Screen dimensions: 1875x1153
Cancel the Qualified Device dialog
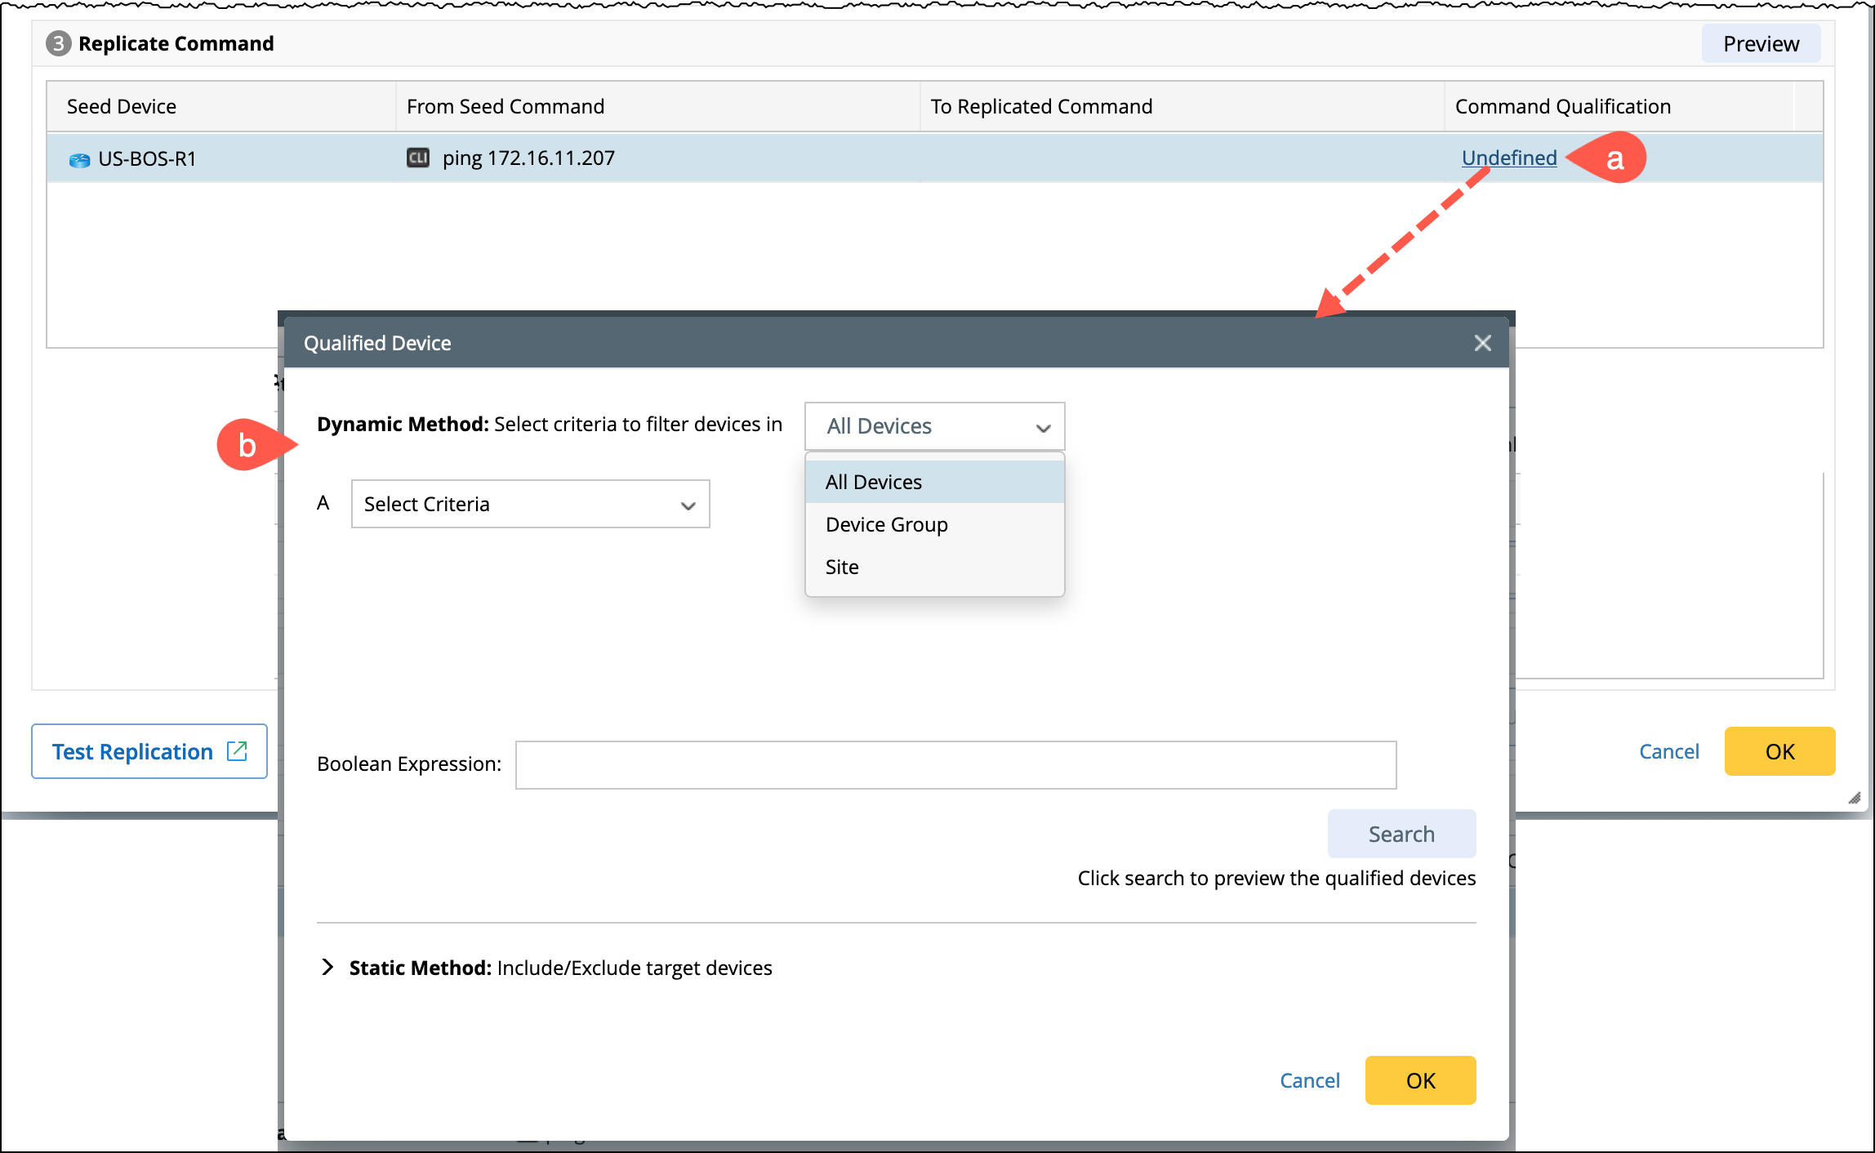pyautogui.click(x=1309, y=1080)
